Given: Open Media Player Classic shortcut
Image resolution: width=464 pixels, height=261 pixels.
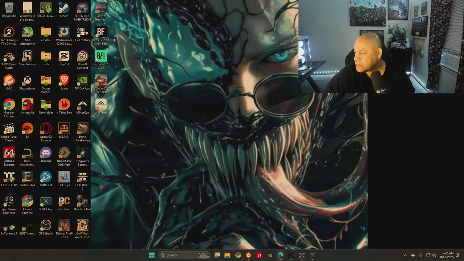Looking at the screenshot, I should tap(9, 133).
